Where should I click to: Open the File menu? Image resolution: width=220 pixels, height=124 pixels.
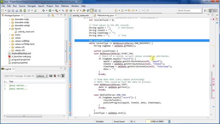point(3,6)
